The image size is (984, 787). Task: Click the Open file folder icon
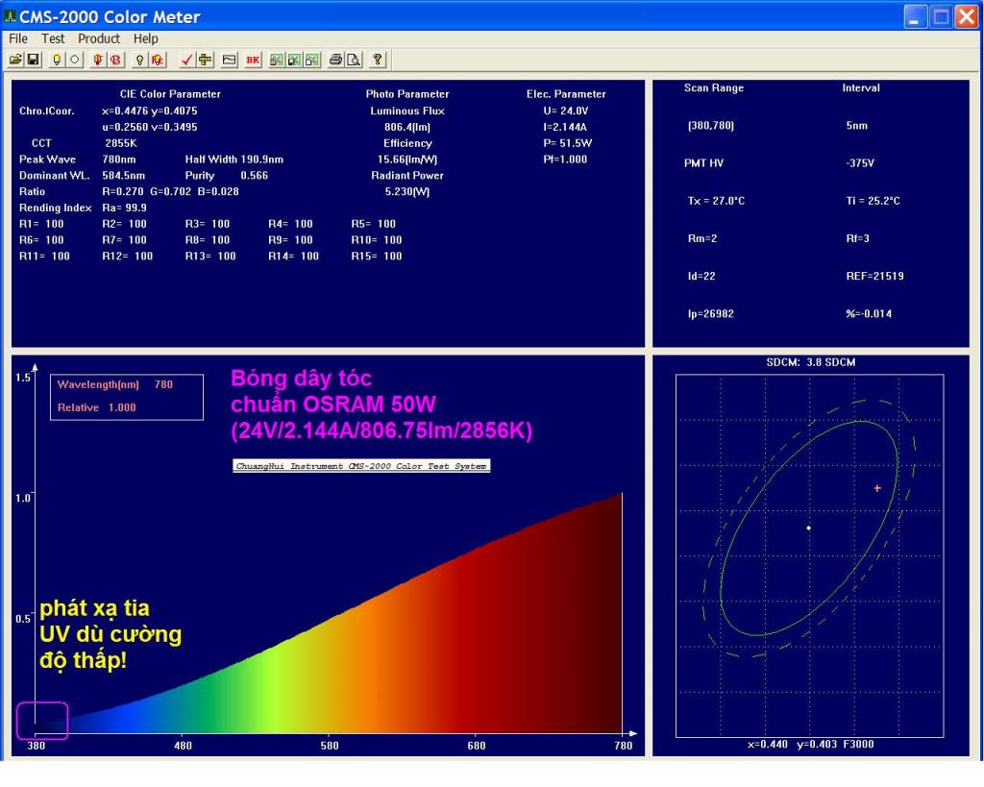point(16,60)
